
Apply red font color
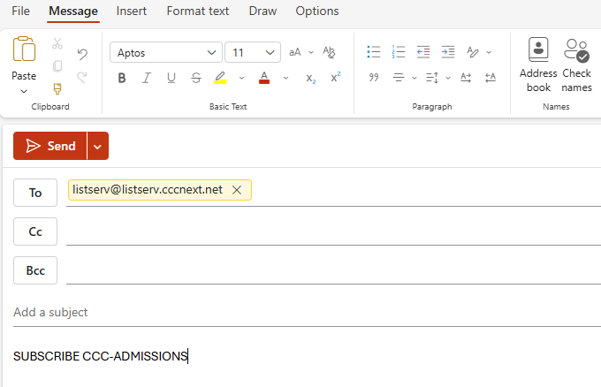click(x=264, y=78)
